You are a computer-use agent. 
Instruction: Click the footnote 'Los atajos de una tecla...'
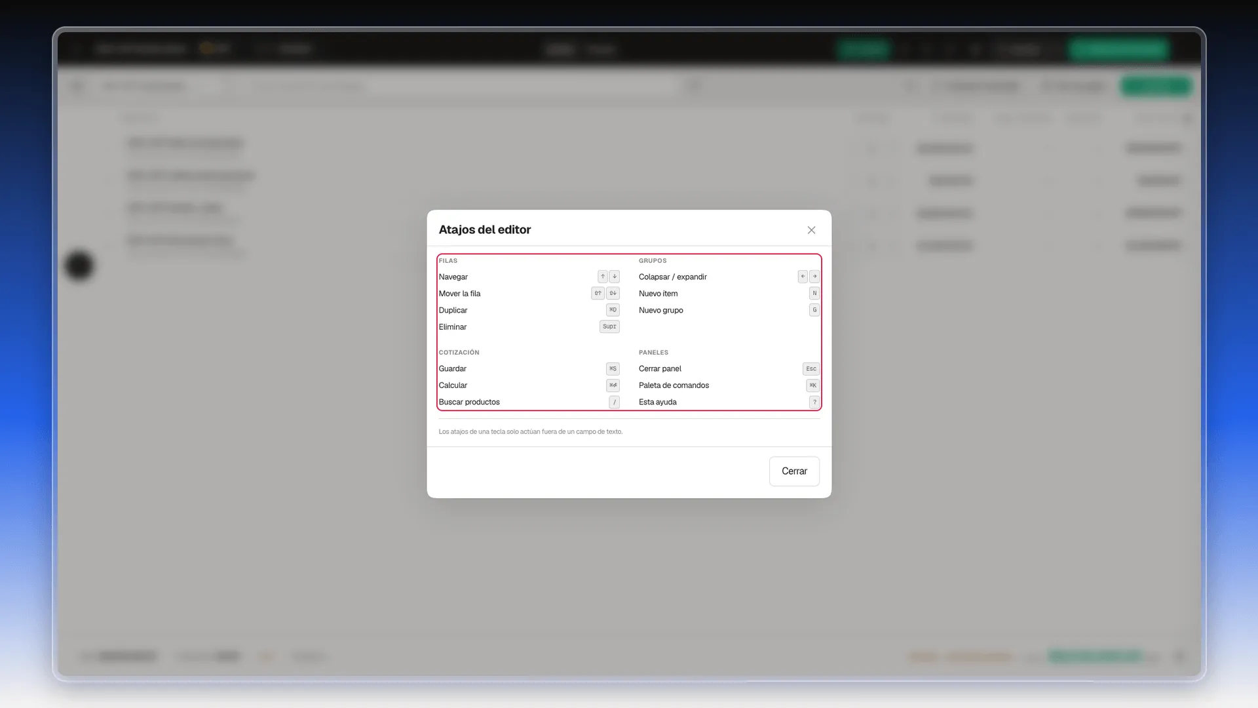531,432
